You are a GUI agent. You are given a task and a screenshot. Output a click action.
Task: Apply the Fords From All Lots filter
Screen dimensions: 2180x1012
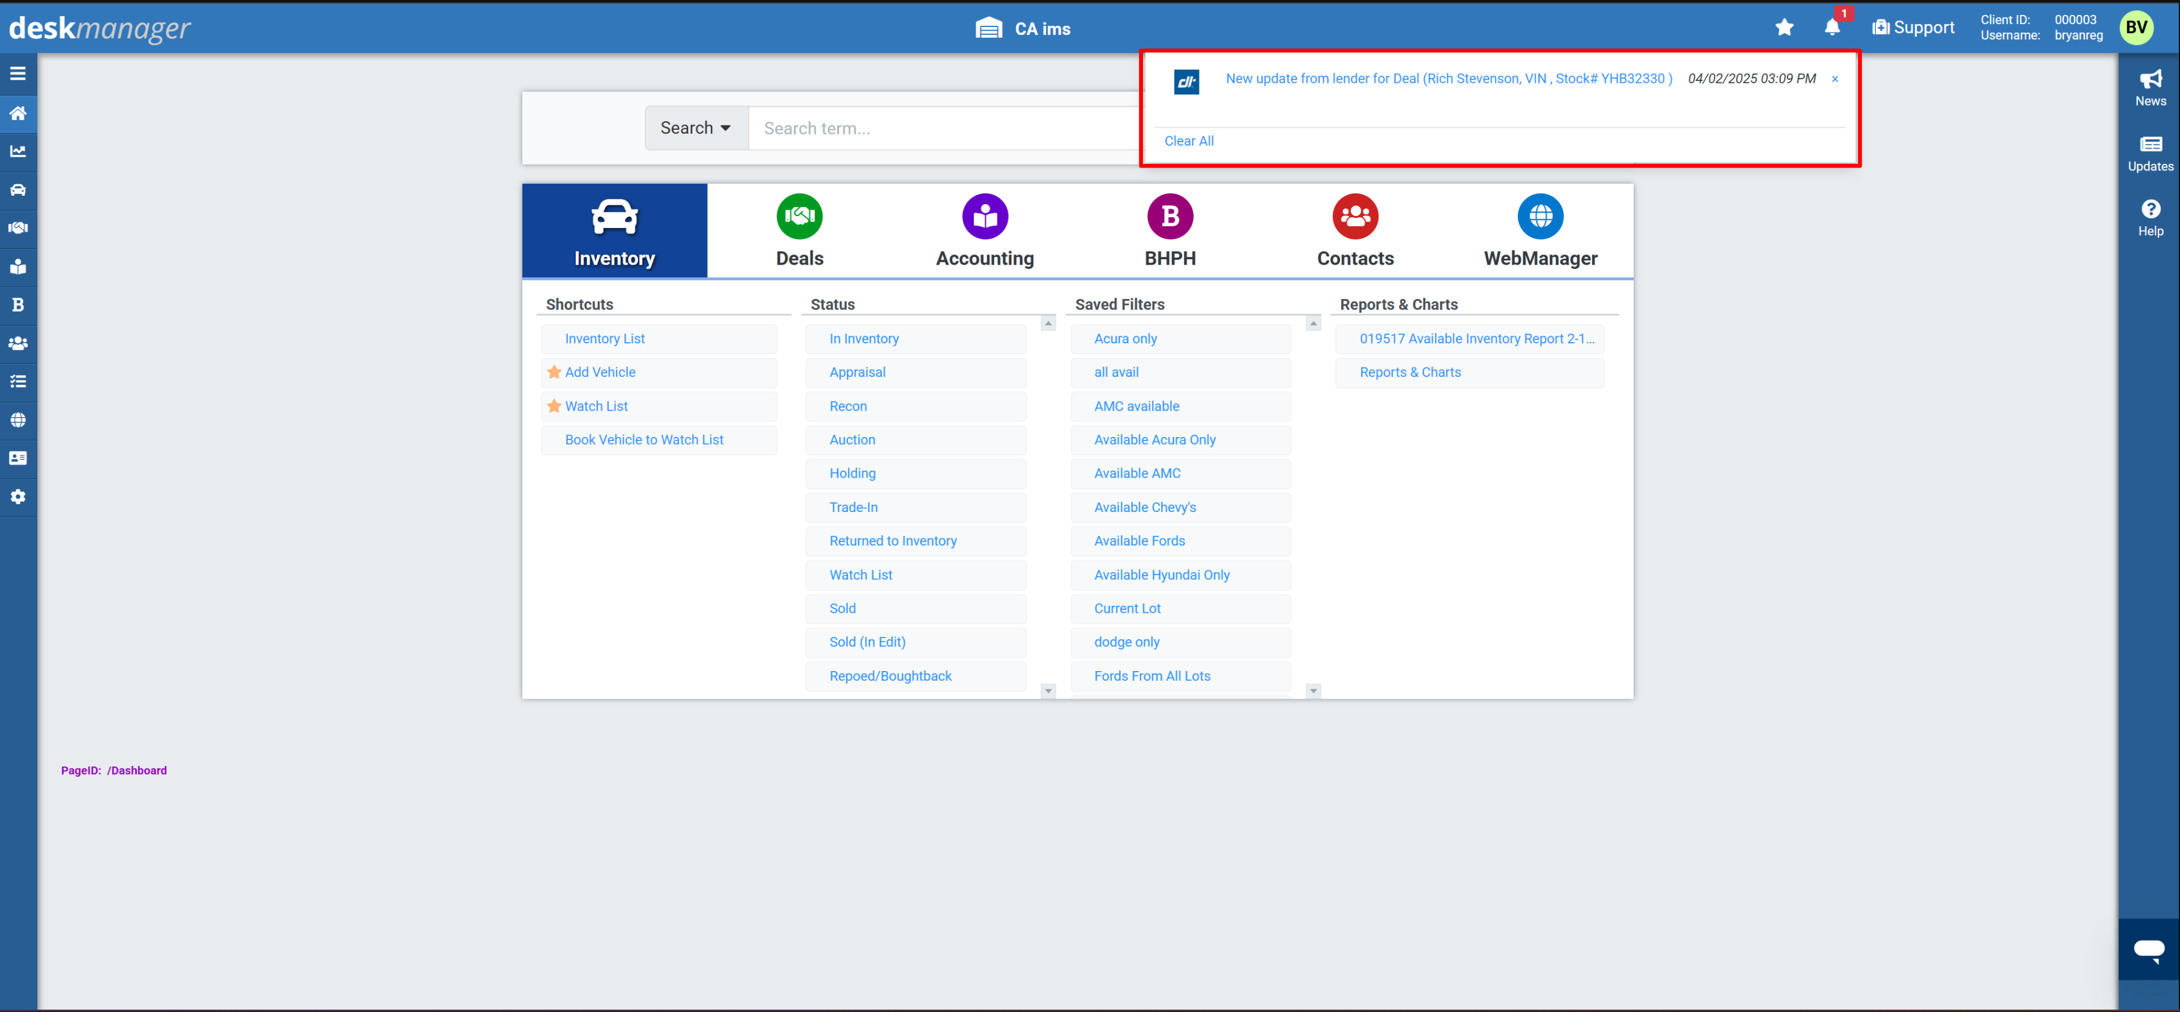pyautogui.click(x=1180, y=676)
